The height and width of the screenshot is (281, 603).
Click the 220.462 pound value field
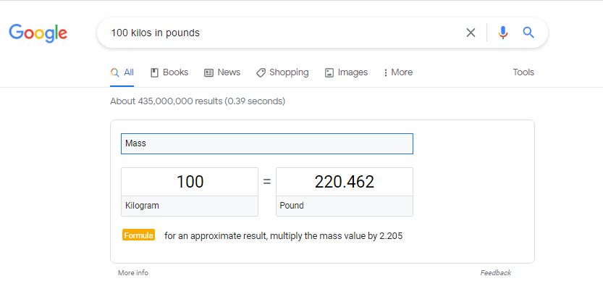pyautogui.click(x=345, y=182)
